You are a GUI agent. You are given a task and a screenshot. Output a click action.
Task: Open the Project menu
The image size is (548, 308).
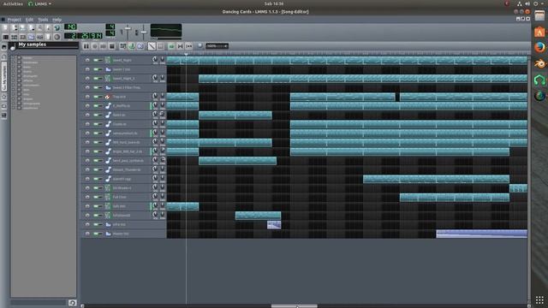click(x=15, y=20)
